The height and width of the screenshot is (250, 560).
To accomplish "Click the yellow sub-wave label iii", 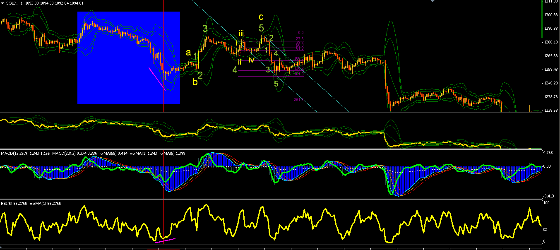I will point(241,34).
